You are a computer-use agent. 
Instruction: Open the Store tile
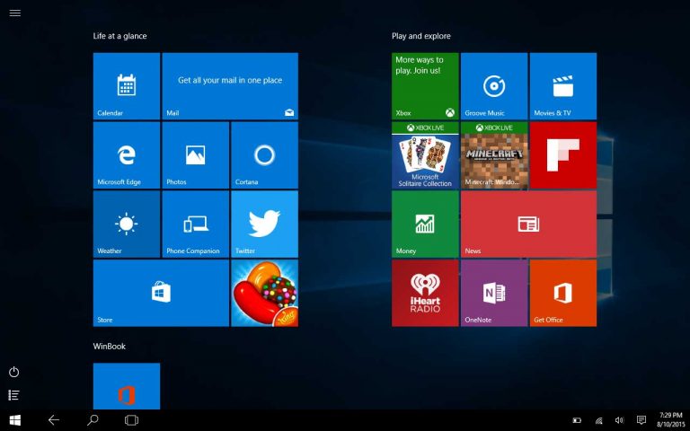(x=161, y=294)
